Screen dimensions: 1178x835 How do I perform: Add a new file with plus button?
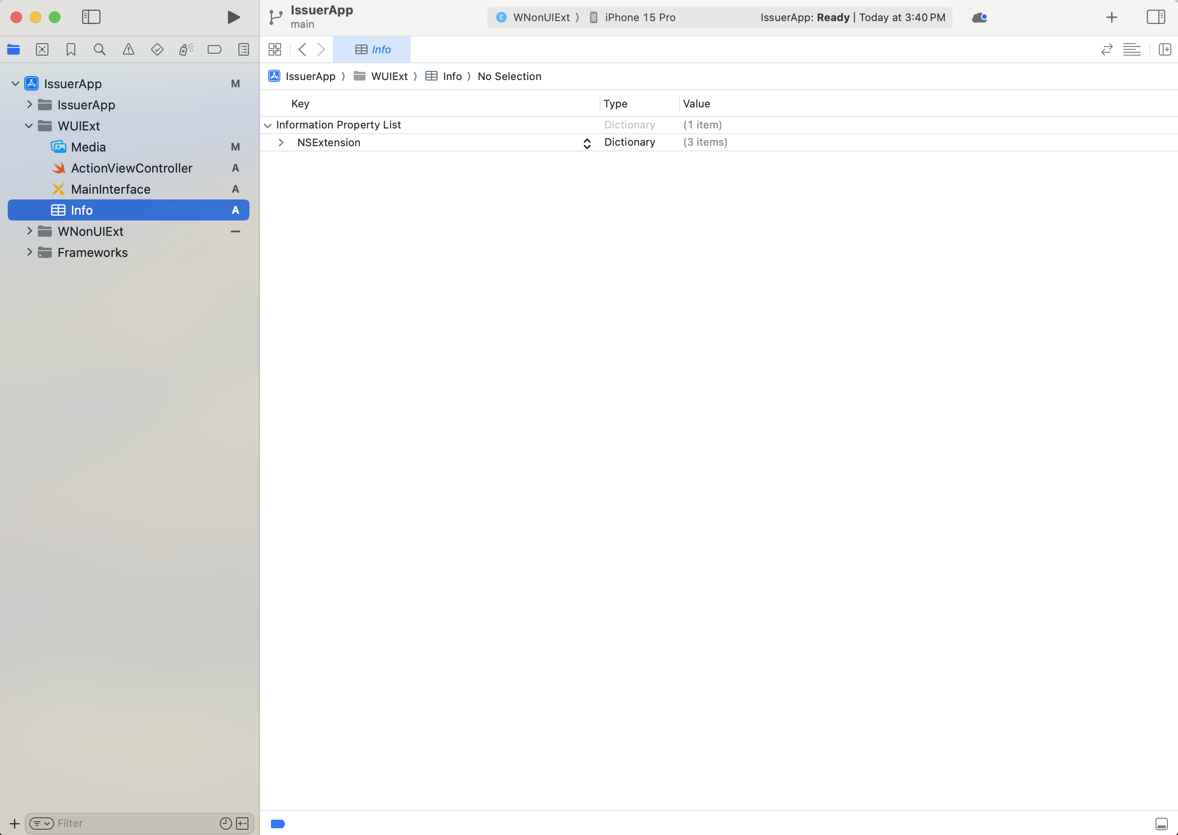click(14, 823)
